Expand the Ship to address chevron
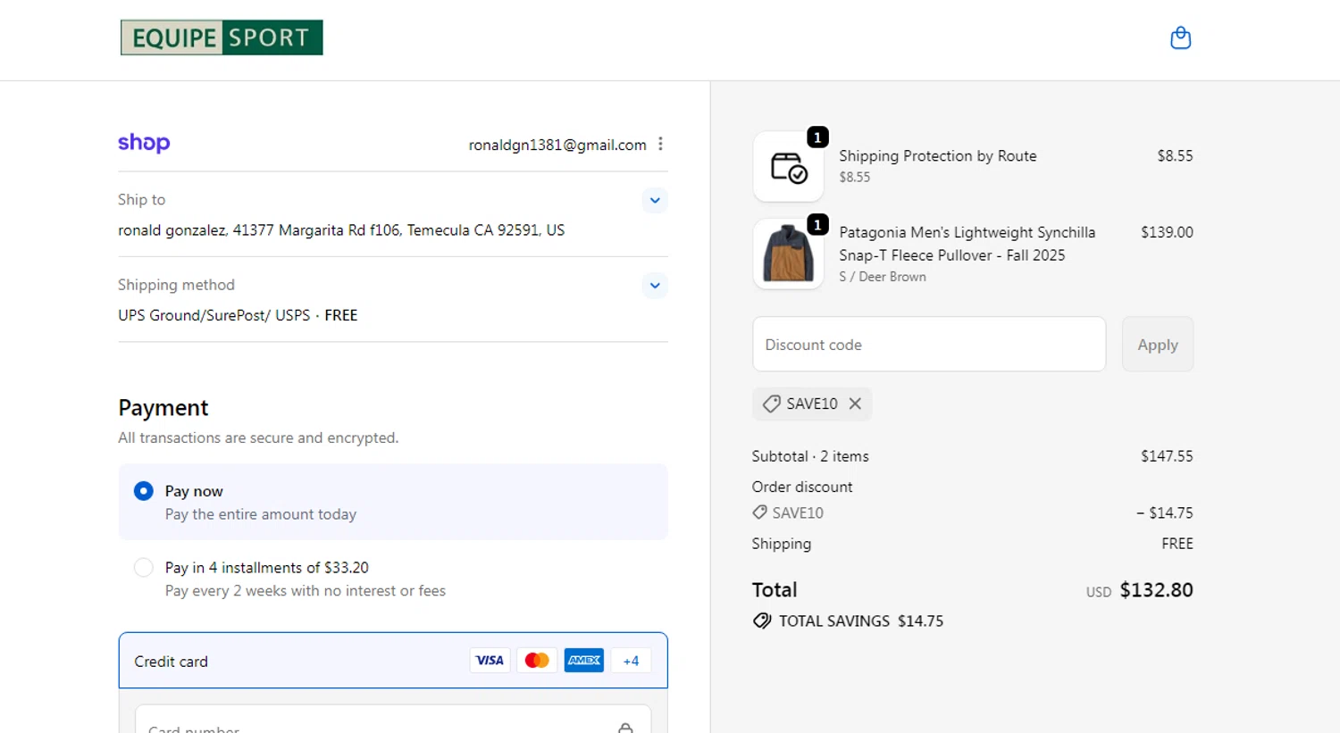Viewport: 1340px width, 733px height. click(x=655, y=200)
